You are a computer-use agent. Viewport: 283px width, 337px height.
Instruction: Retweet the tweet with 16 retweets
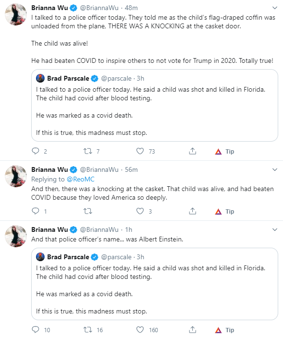(x=88, y=329)
